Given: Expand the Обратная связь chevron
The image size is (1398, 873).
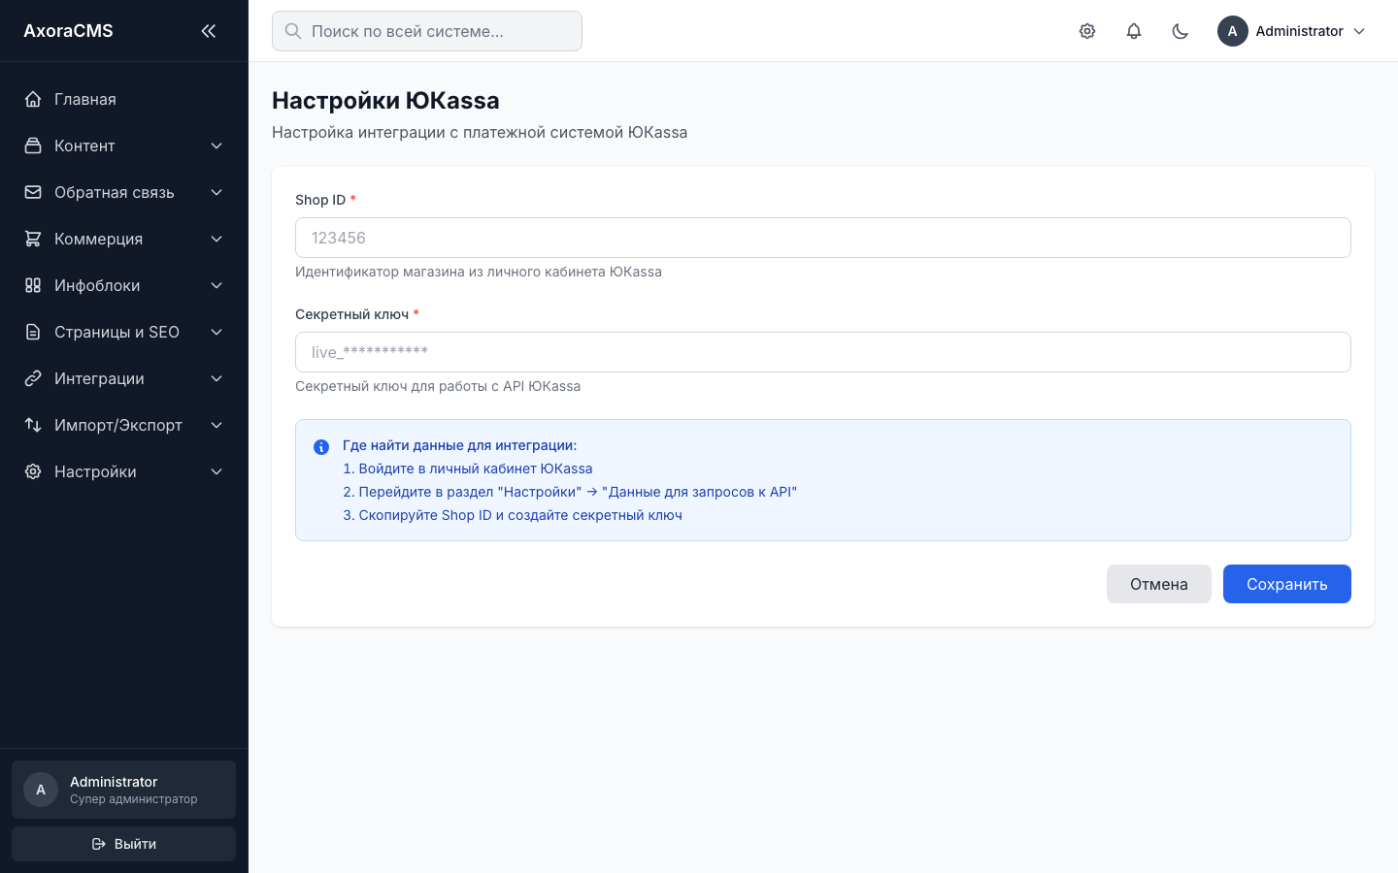Looking at the screenshot, I should click(216, 192).
